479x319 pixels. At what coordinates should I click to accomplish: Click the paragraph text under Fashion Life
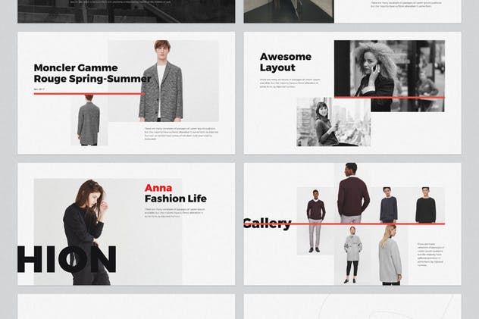pyautogui.click(x=175, y=213)
